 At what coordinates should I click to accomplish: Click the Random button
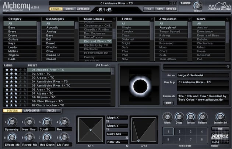185,3
